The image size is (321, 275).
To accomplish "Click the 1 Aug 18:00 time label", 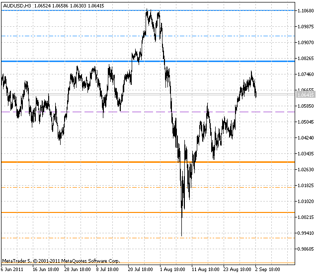I will 172,269.
